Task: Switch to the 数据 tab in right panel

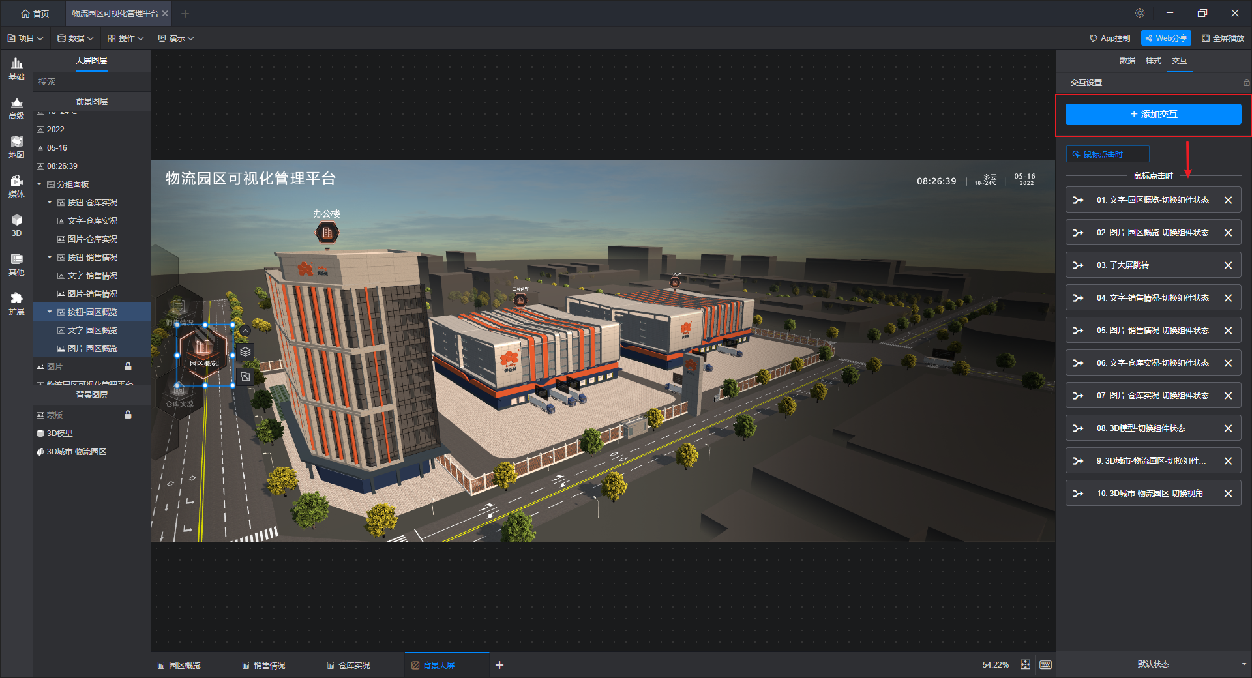Action: click(x=1127, y=61)
